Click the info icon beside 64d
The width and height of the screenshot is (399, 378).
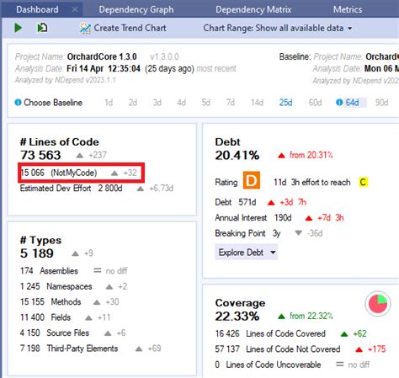(x=339, y=103)
